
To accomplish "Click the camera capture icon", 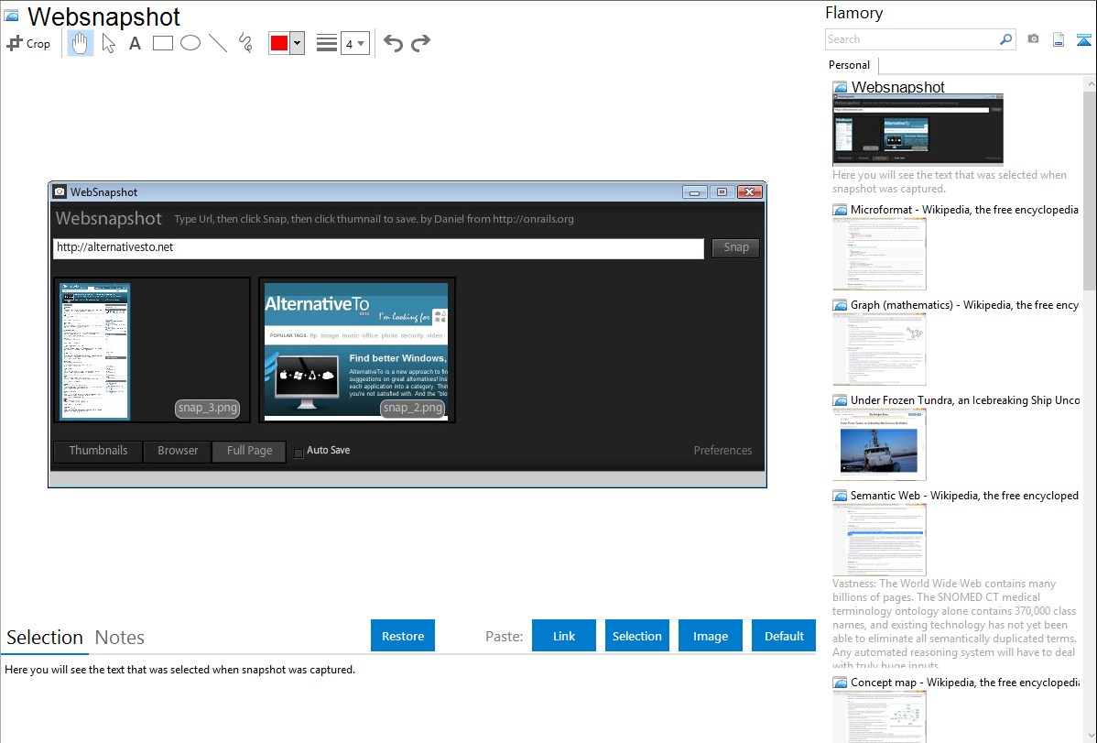I will point(1033,39).
